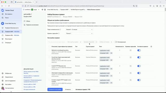Viewport: 166px width, 93px height.
Task: Go to WAF profiles breadcrumb
Action: [x=64, y=10]
